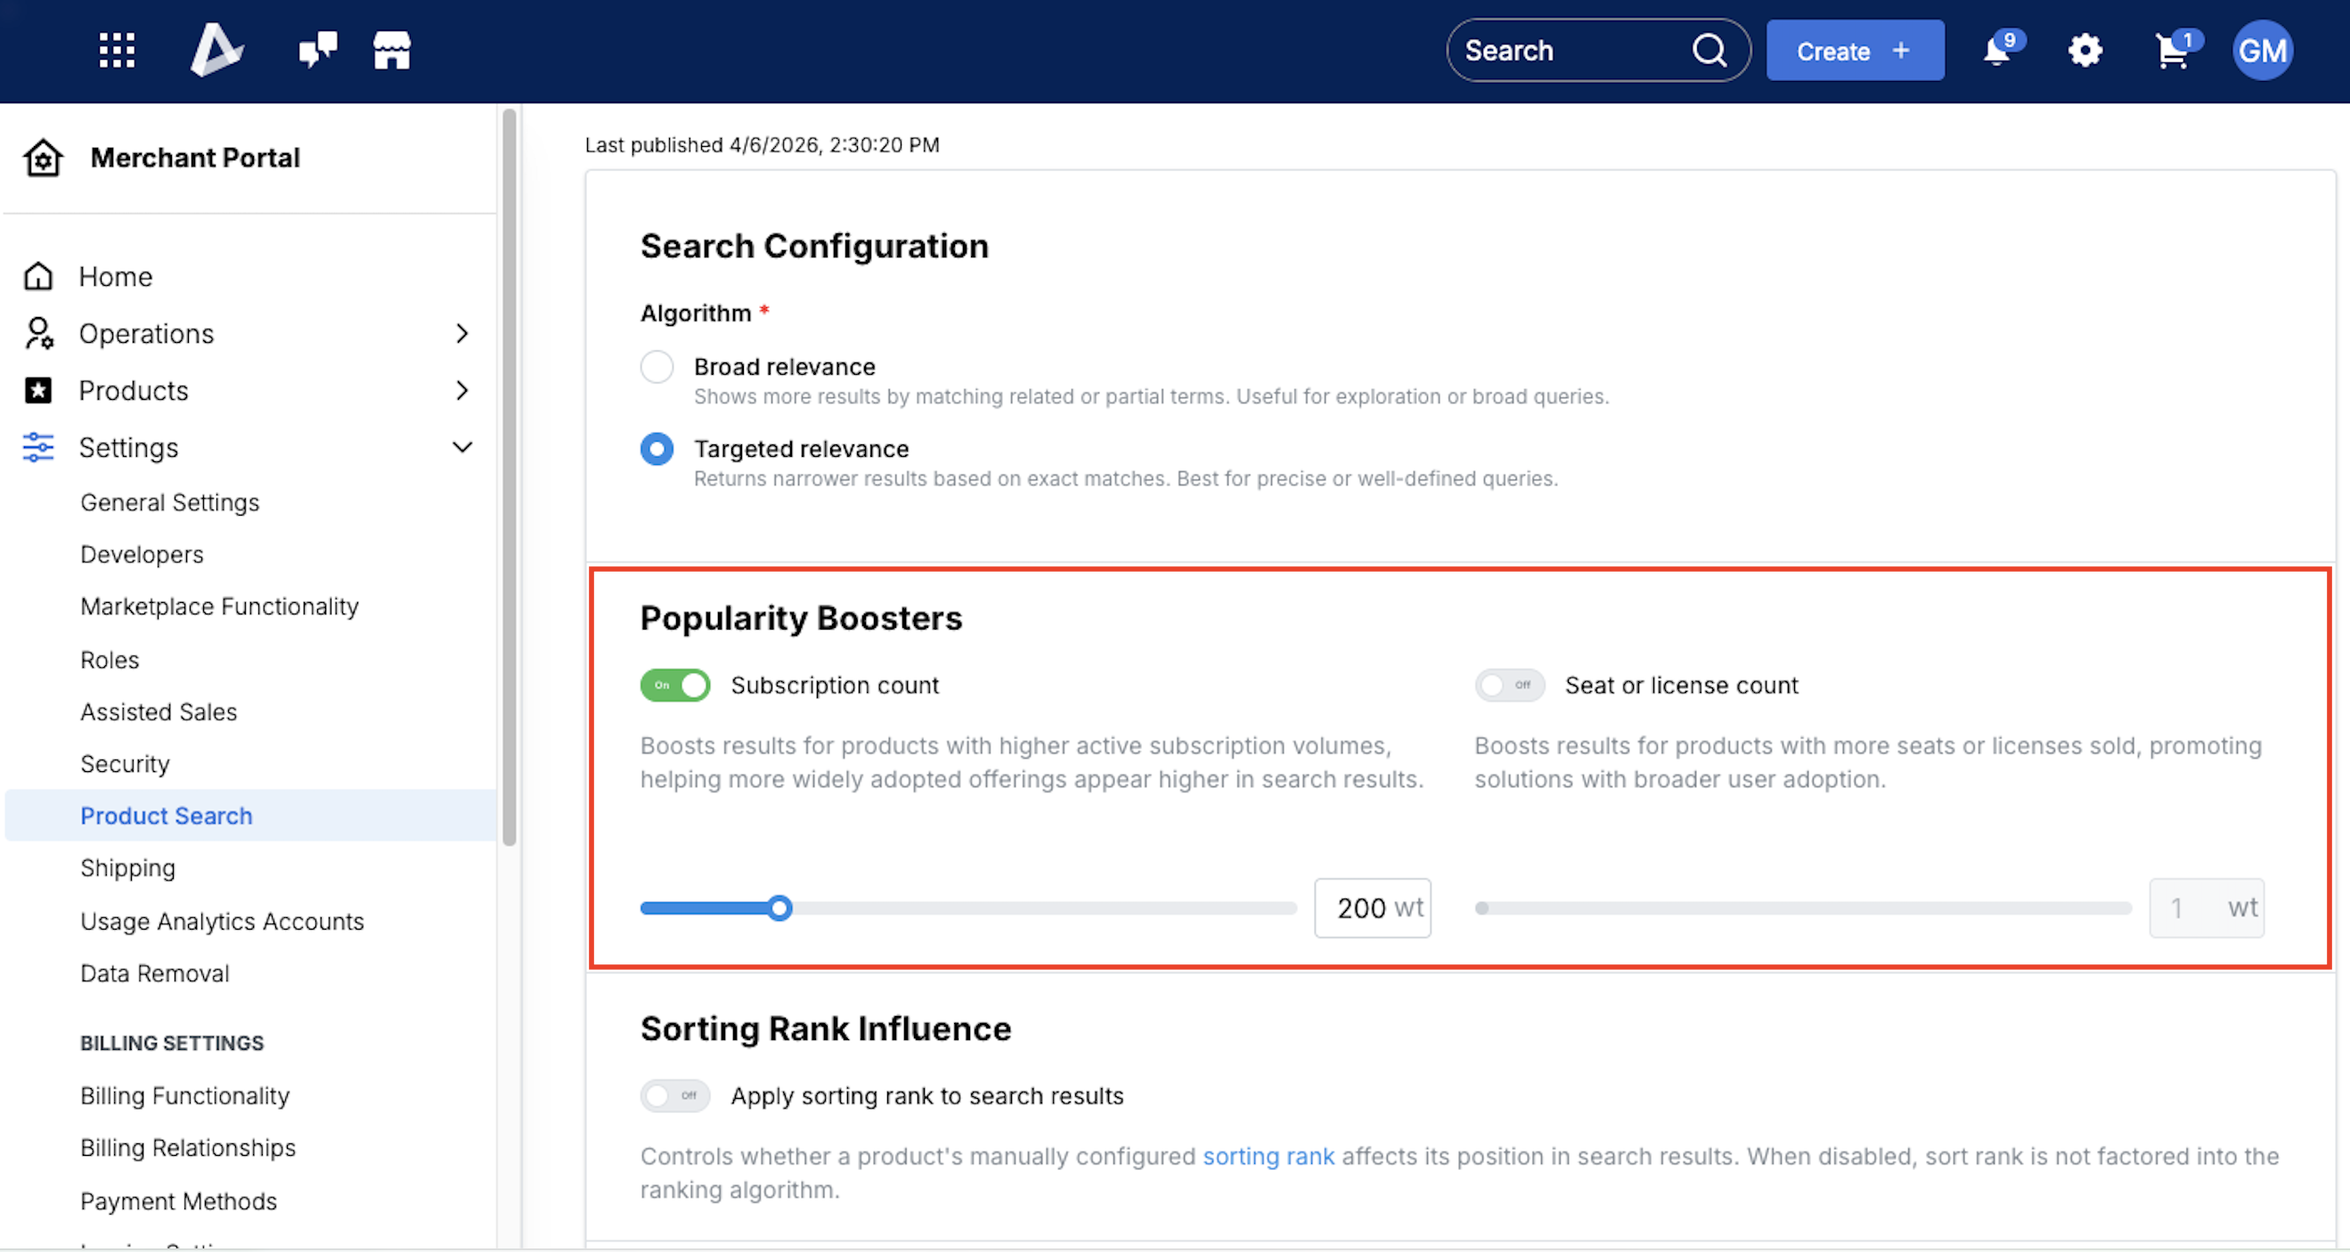
Task: Enable the Seat or license count toggle
Action: click(x=1510, y=685)
